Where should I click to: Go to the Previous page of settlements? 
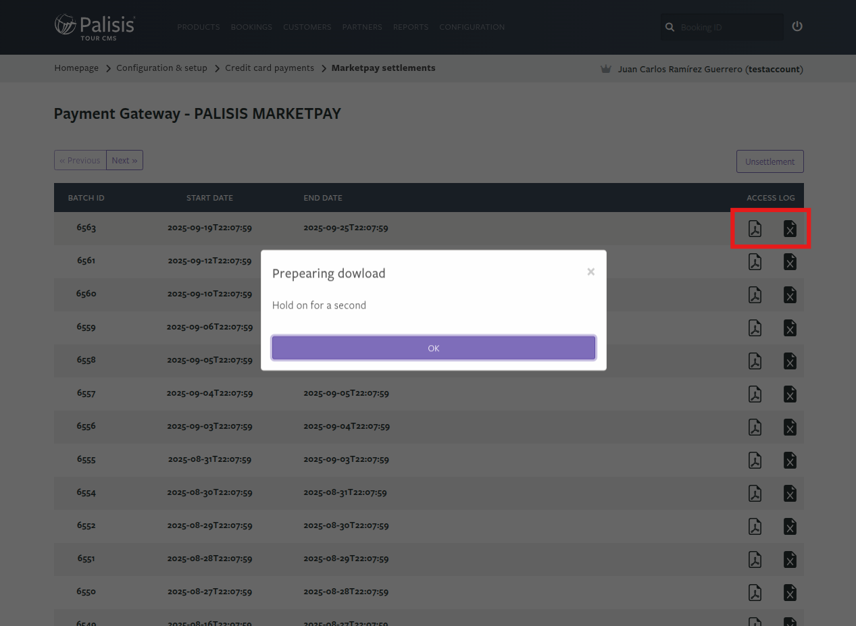pyautogui.click(x=80, y=160)
